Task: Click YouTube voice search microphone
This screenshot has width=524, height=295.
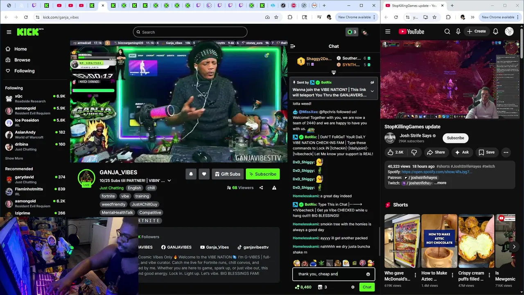Action: pyautogui.click(x=458, y=32)
